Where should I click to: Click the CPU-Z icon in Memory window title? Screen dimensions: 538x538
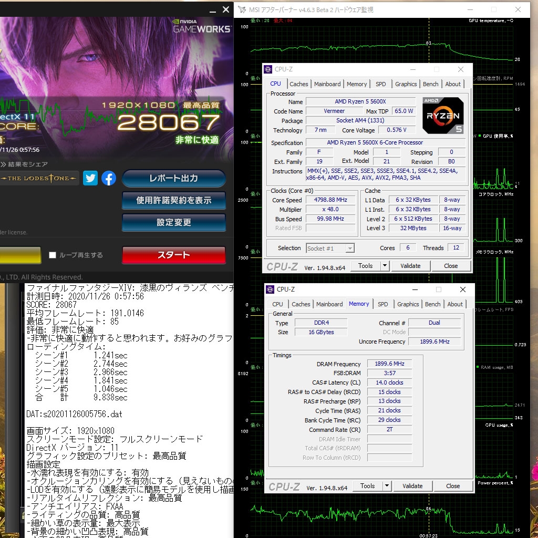click(x=270, y=289)
